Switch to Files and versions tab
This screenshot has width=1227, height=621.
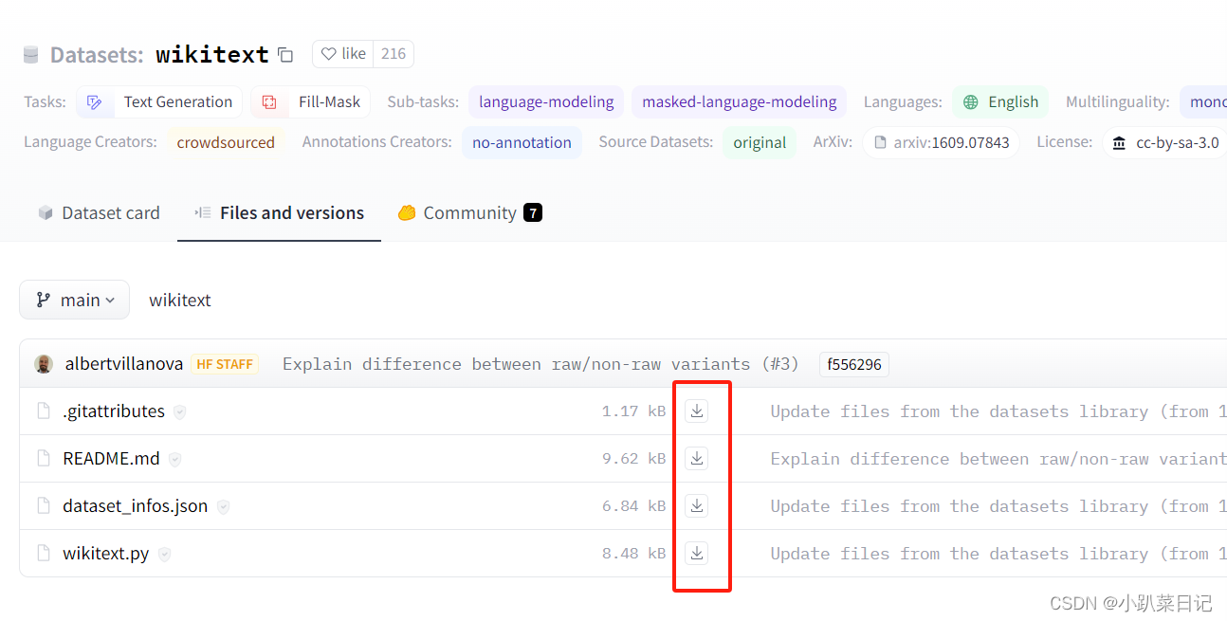coord(279,212)
